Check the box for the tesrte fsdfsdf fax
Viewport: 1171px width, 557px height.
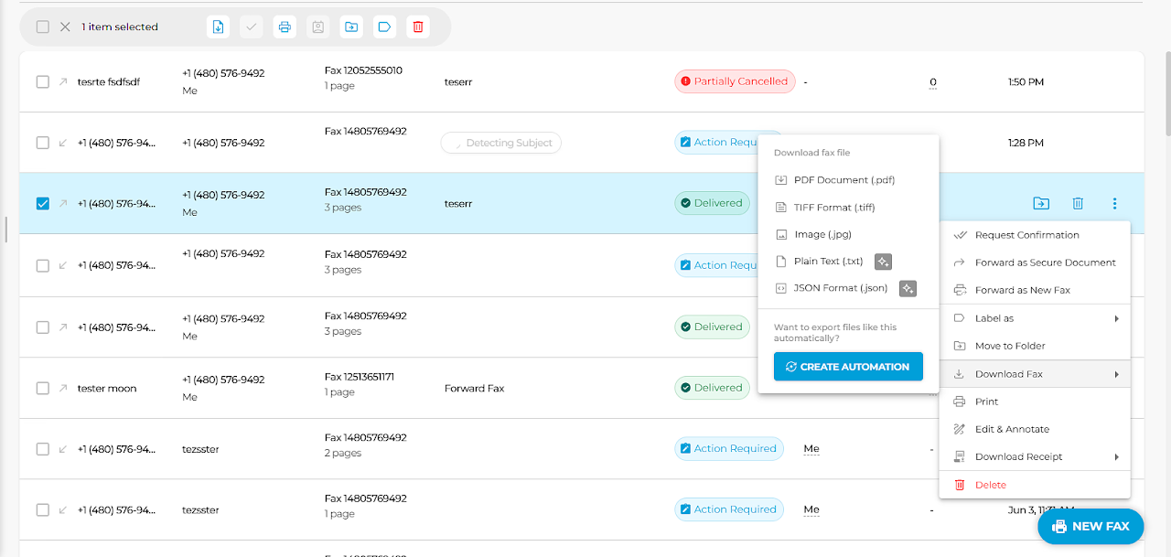coord(42,81)
